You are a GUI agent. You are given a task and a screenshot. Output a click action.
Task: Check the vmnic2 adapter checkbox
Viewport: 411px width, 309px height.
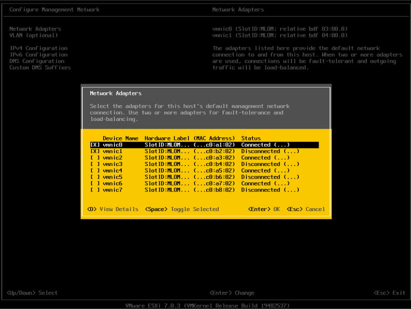[95, 158]
